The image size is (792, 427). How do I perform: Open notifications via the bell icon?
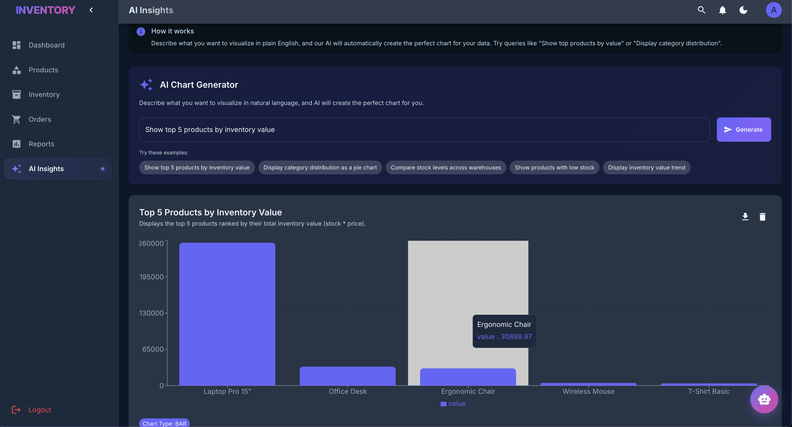[x=722, y=10]
